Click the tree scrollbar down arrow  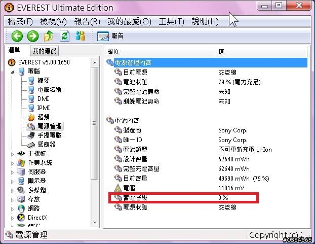tap(95, 223)
